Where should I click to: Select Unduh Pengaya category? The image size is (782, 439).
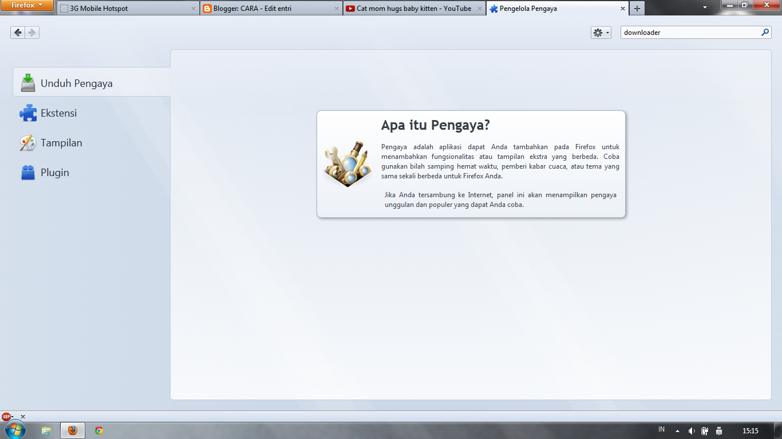(92, 83)
